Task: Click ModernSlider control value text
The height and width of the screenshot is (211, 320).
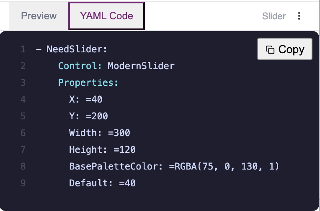Action: click(141, 66)
